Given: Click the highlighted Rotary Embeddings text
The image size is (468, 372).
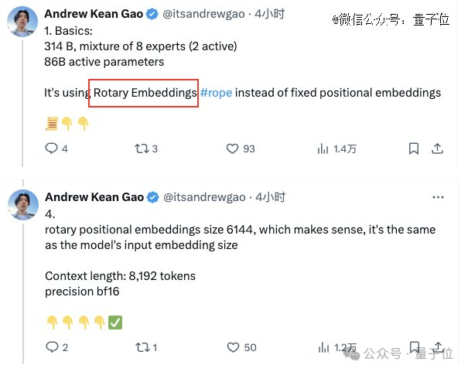Looking at the screenshot, I should (x=144, y=93).
